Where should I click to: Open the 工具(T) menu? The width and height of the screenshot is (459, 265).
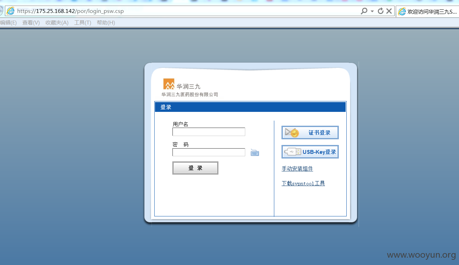point(83,23)
